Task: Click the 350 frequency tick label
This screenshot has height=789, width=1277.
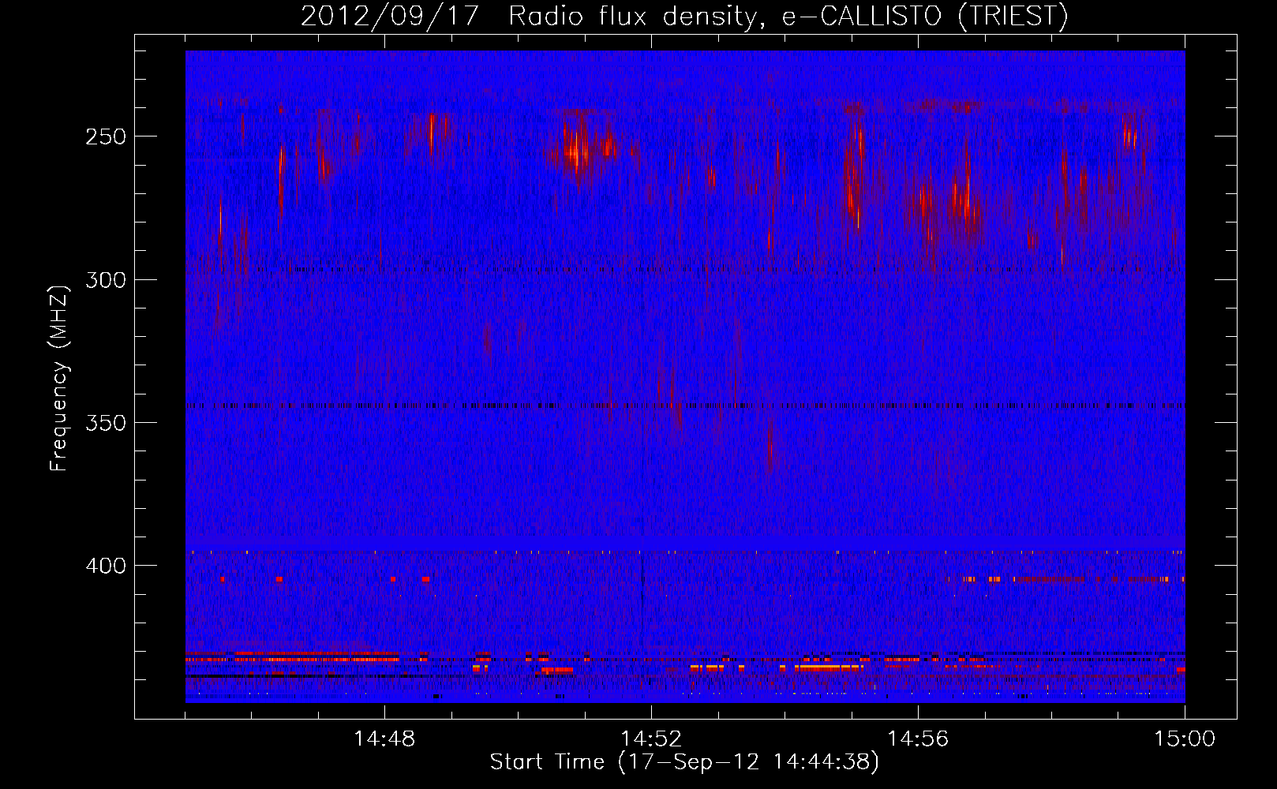Action: pyautogui.click(x=106, y=423)
